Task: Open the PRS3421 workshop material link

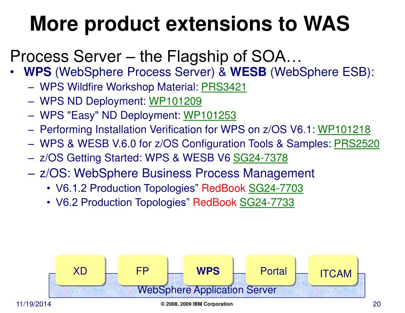Action: [x=224, y=87]
